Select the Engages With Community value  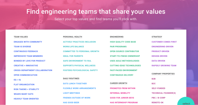pos(28,42)
